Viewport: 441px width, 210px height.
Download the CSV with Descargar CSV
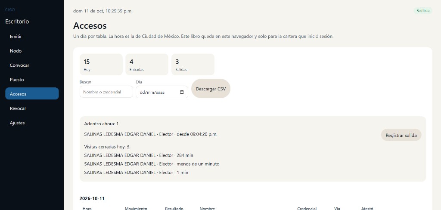[211, 89]
